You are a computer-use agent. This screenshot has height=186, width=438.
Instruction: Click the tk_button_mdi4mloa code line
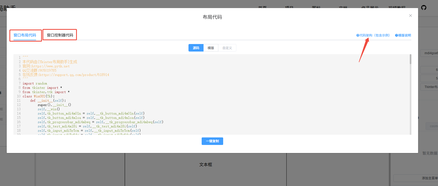tap(91, 118)
